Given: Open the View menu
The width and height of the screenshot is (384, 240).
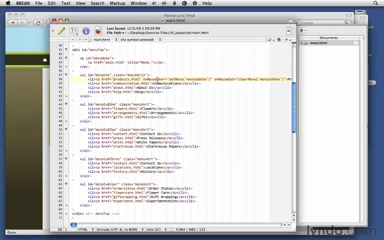Looking at the screenshot, I should click(80, 3).
